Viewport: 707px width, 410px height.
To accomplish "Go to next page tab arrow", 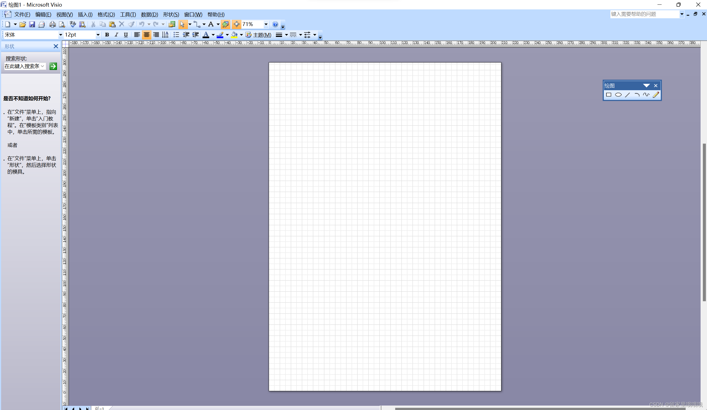I will [80, 408].
